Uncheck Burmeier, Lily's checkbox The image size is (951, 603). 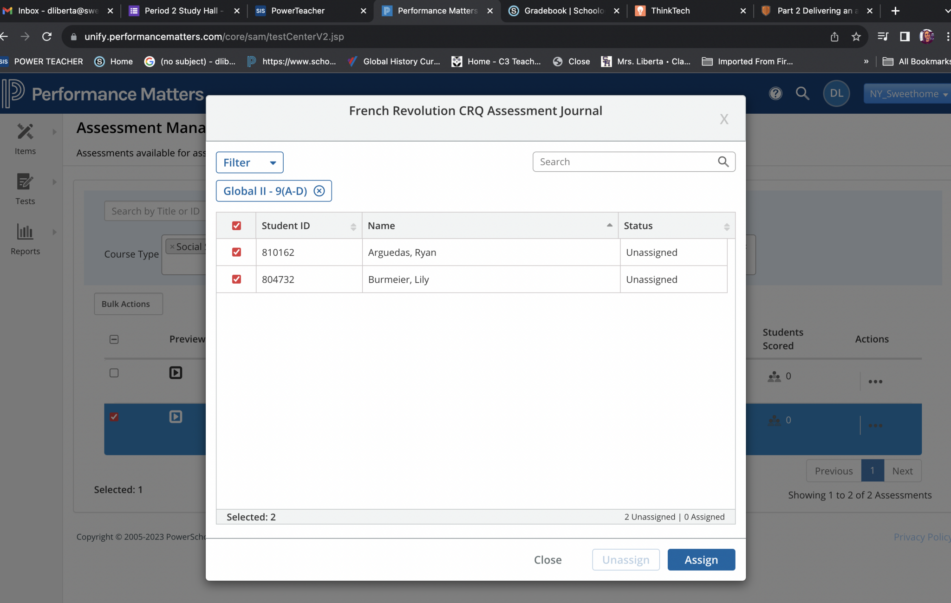(x=236, y=279)
